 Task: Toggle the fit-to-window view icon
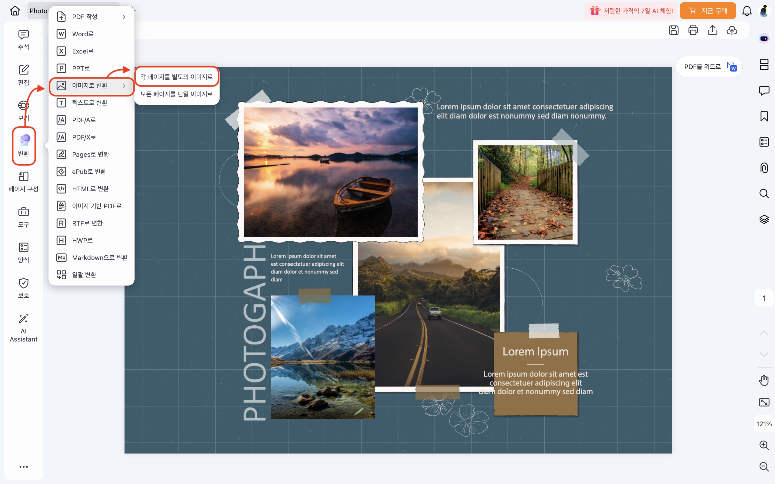point(764,402)
